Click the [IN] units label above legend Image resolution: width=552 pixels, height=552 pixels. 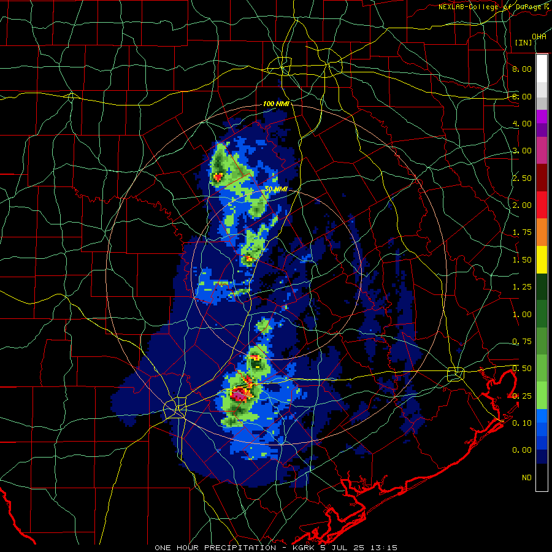coord(523,42)
